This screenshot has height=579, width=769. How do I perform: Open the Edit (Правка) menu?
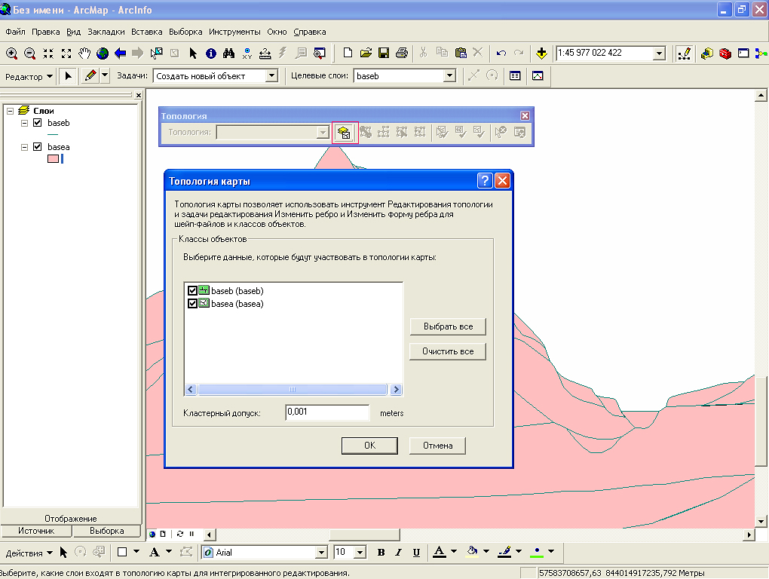[45, 32]
